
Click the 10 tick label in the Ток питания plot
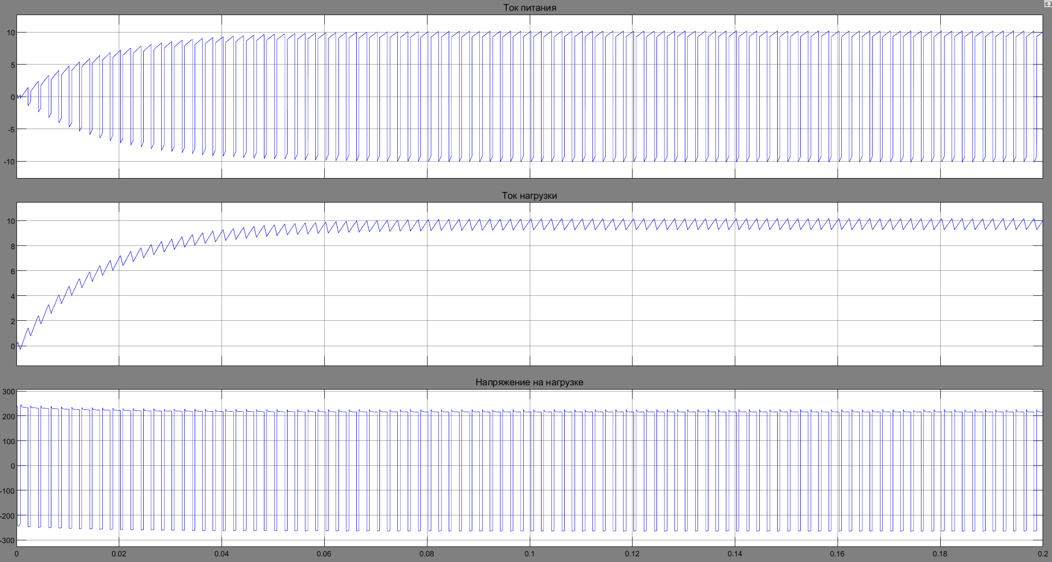point(11,33)
